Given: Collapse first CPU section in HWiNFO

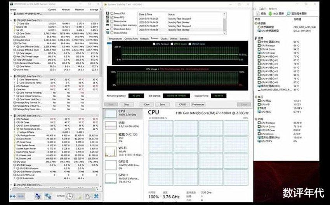Looking at the screenshot, I should [11, 20].
